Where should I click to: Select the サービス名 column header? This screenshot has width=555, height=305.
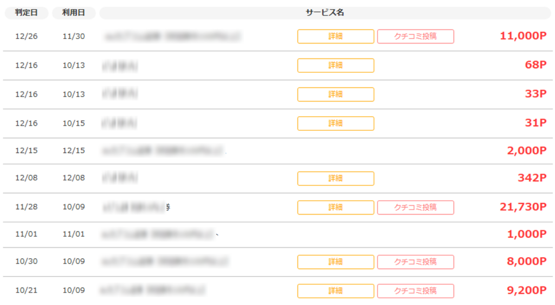pyautogui.click(x=325, y=12)
